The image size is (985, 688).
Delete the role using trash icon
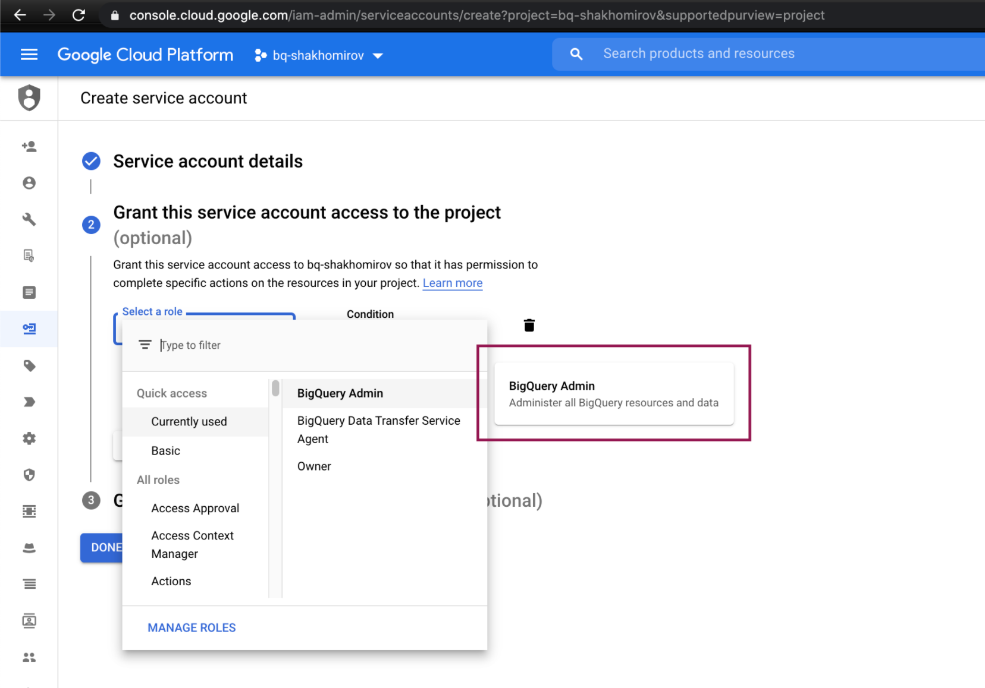pyautogui.click(x=529, y=325)
